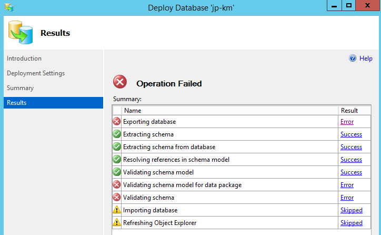Click the database deploy icon in header
381x235 pixels.
click(x=20, y=33)
